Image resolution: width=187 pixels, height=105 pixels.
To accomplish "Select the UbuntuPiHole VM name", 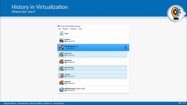I will point(69,67).
